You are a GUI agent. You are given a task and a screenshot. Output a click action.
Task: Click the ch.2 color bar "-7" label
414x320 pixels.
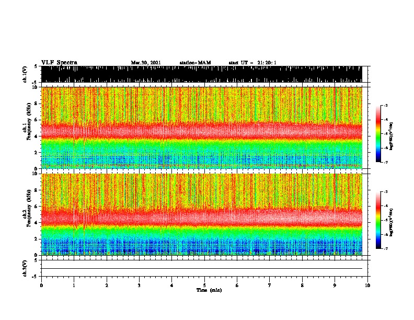pyautogui.click(x=386, y=248)
